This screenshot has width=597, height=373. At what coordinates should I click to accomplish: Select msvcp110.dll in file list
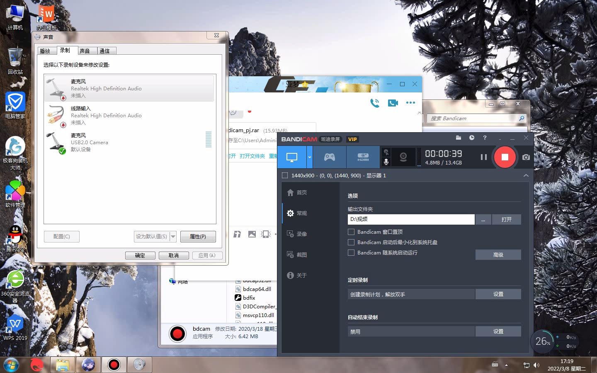click(255, 315)
